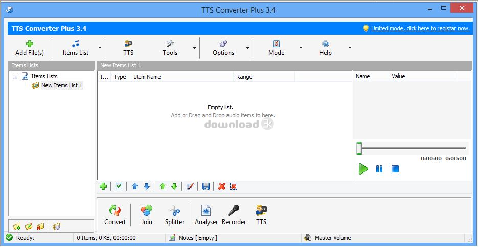Image resolution: width=479 pixels, height=247 pixels.
Task: Select the Items Lists root tree item
Action: pos(44,76)
